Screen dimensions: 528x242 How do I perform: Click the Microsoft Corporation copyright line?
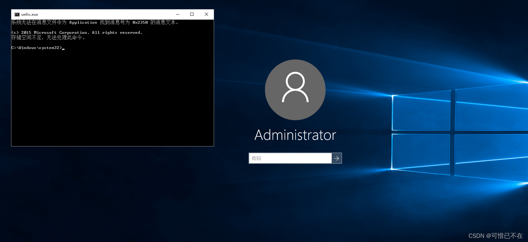77,33
